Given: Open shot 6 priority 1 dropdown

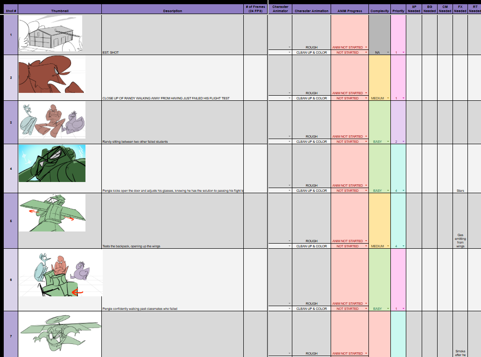Looking at the screenshot, I should click(403, 308).
